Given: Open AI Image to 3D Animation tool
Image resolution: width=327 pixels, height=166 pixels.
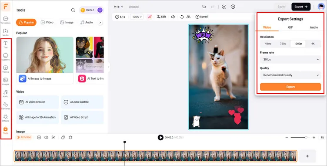Looking at the screenshot, I should (38, 117).
